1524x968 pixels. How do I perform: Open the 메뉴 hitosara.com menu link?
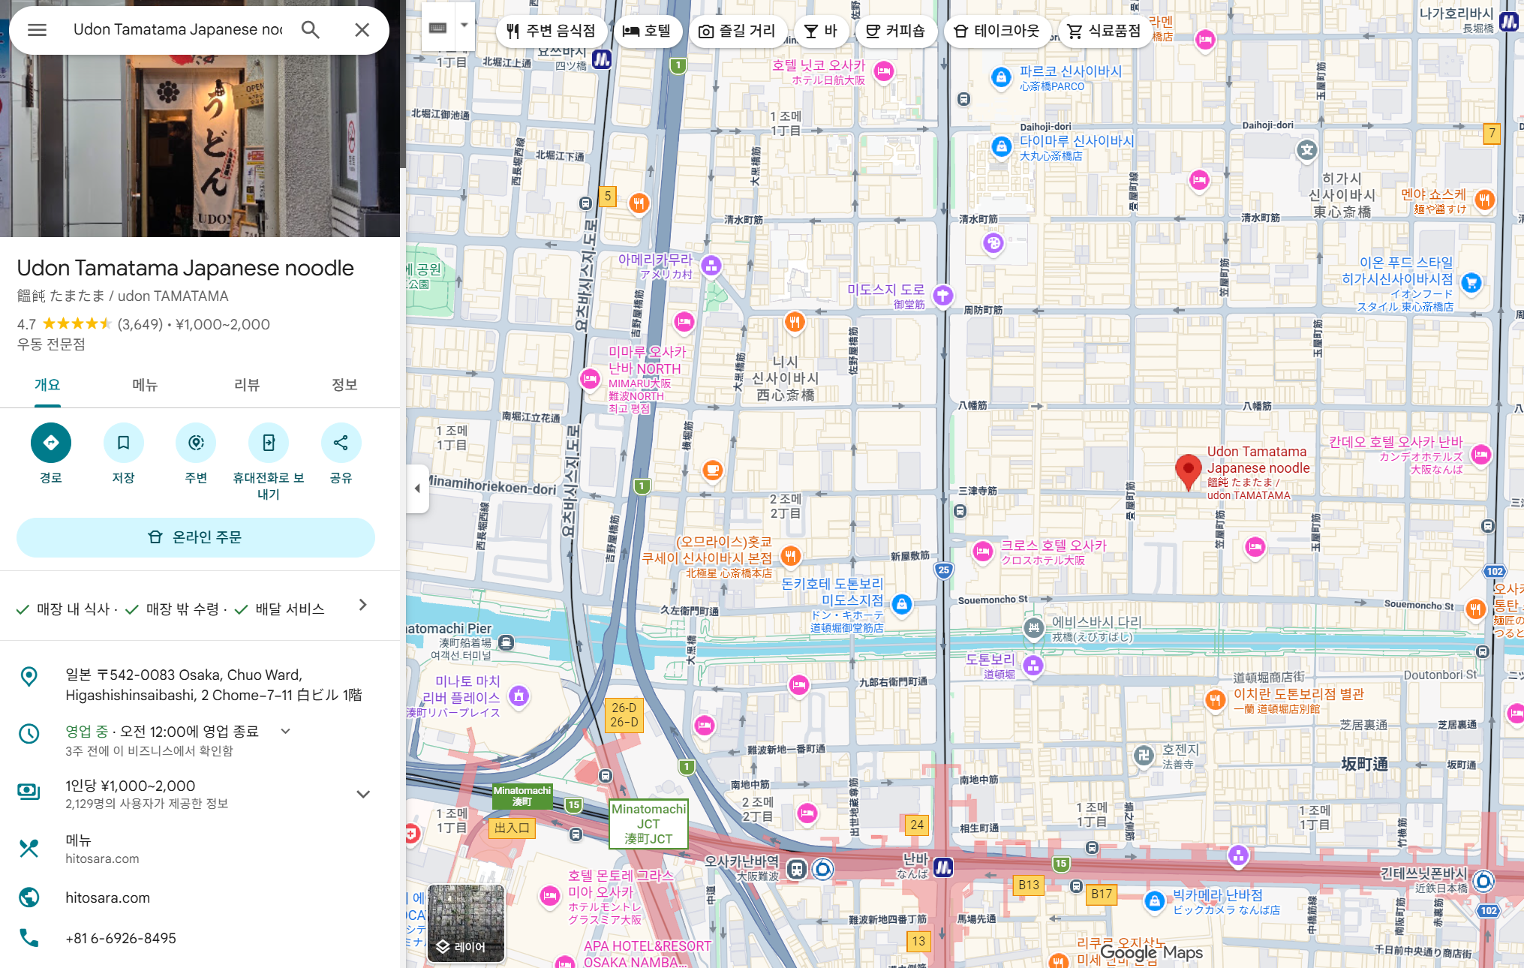pos(102,849)
